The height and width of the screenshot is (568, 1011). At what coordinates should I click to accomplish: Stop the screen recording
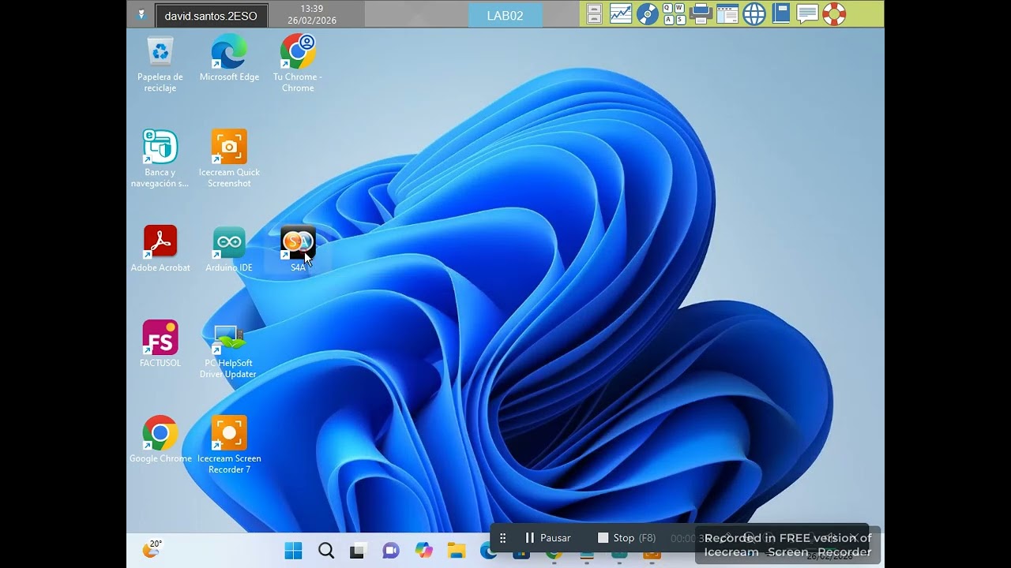[x=626, y=538]
